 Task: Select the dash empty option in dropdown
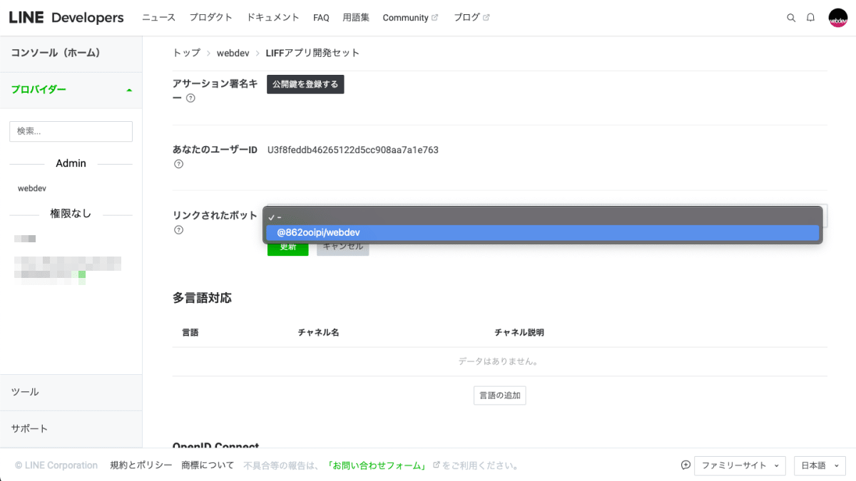coord(542,217)
